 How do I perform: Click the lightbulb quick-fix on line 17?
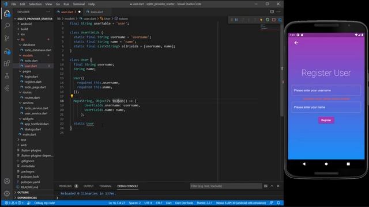[71, 96]
